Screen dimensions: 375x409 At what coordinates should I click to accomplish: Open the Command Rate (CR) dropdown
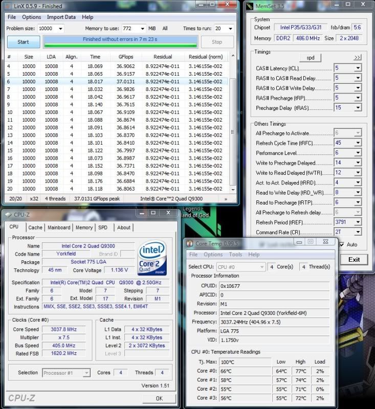(x=357, y=232)
